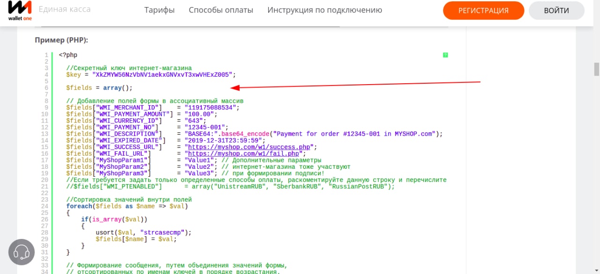Image resolution: width=600 pixels, height=274 pixels.
Task: Click the WMI_MERCHANT_ID field key
Action: point(127,108)
